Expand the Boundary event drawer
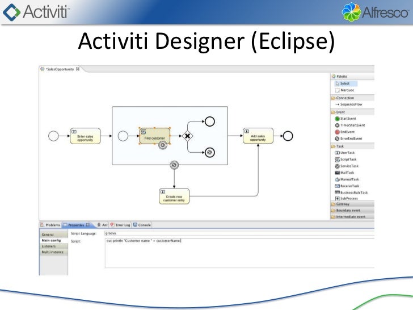The width and height of the screenshot is (413, 310). point(352,210)
